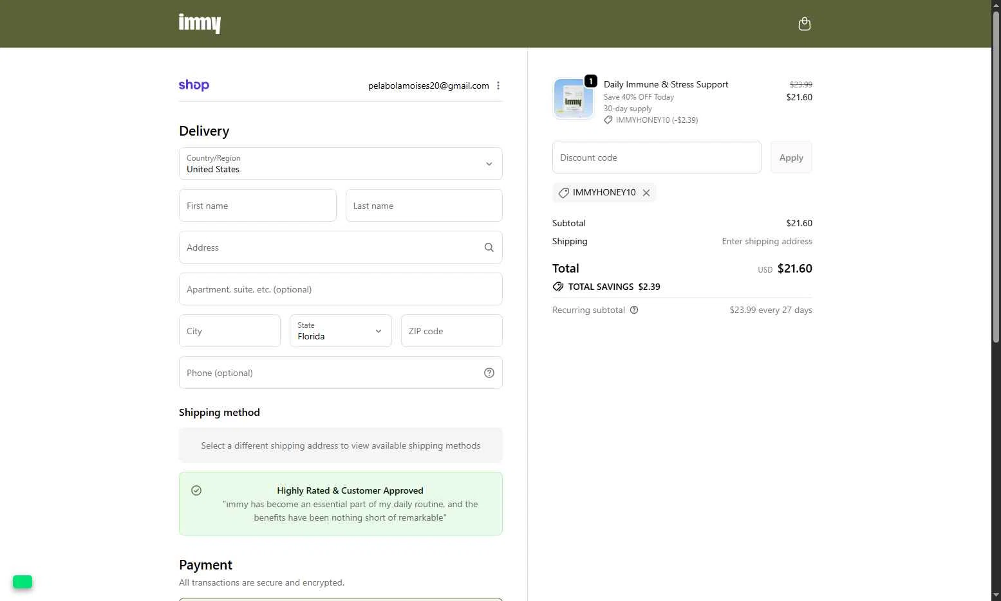The image size is (1001, 601).
Task: Open the Country/Region dropdown
Action: [341, 164]
